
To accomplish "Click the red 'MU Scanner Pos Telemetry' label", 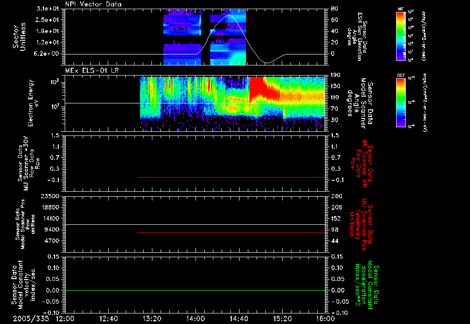I will point(361,224).
